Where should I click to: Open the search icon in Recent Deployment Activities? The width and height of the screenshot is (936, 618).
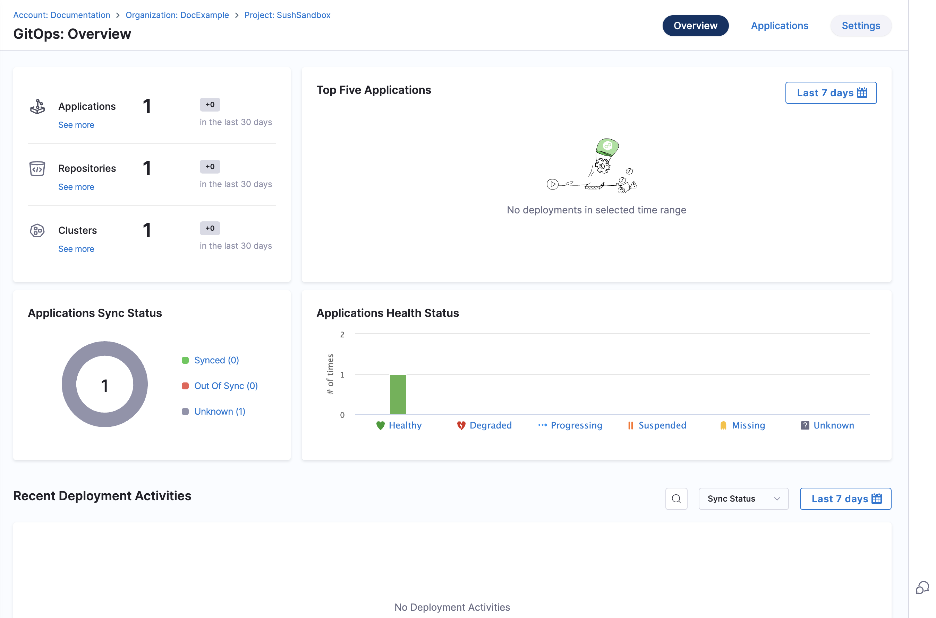click(x=677, y=498)
